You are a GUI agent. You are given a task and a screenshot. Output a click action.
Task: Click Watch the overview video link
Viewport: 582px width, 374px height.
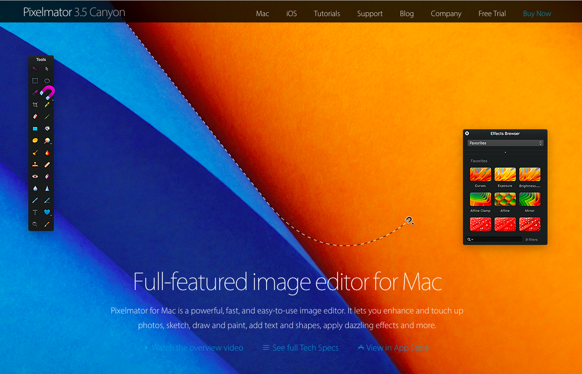click(x=197, y=348)
